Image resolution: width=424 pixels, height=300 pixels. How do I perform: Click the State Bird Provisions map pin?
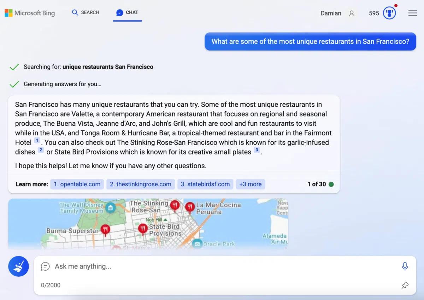(x=143, y=229)
